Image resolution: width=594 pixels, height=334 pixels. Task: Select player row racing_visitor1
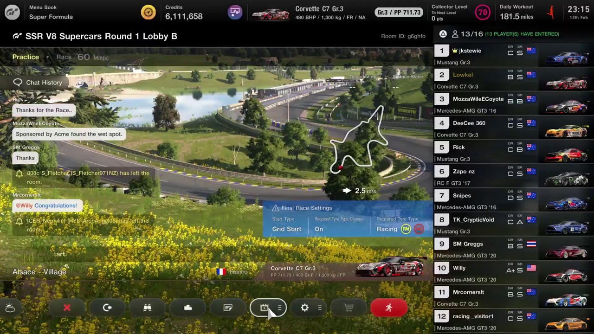coord(514,321)
